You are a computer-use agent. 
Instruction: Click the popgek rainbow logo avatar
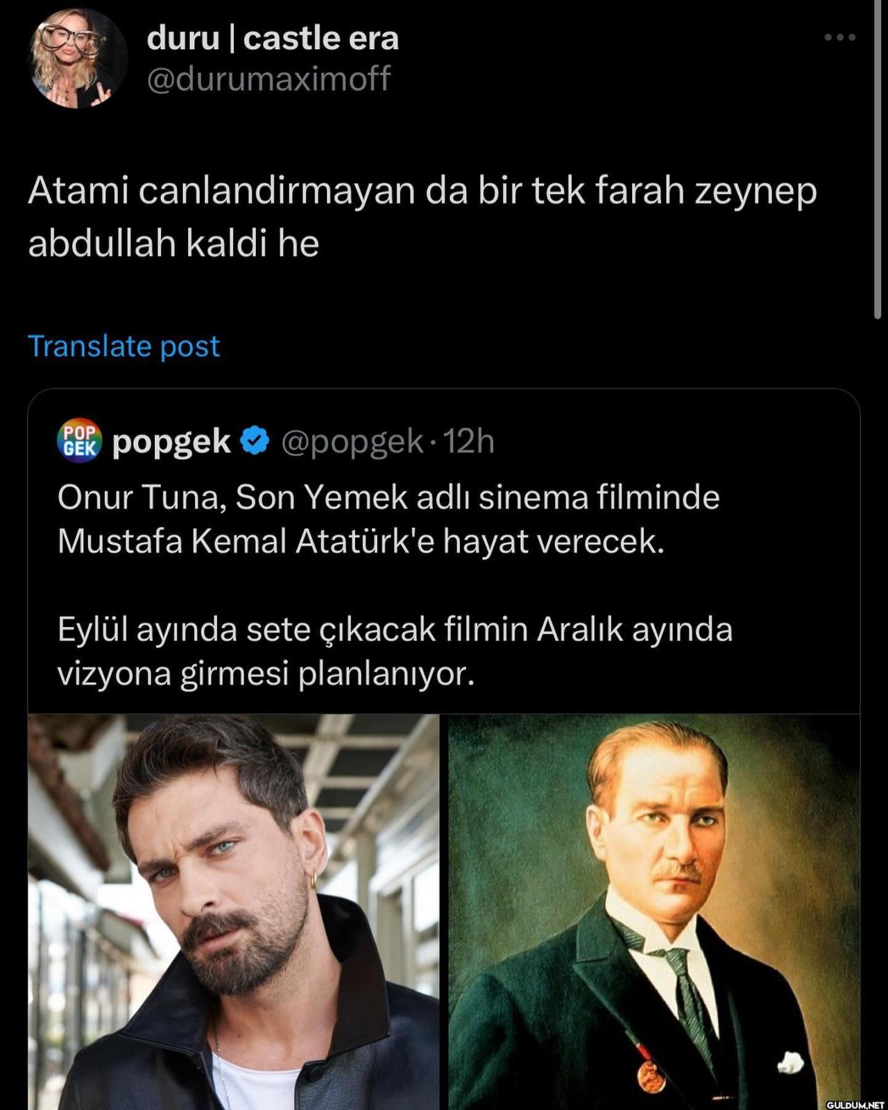coord(79,441)
